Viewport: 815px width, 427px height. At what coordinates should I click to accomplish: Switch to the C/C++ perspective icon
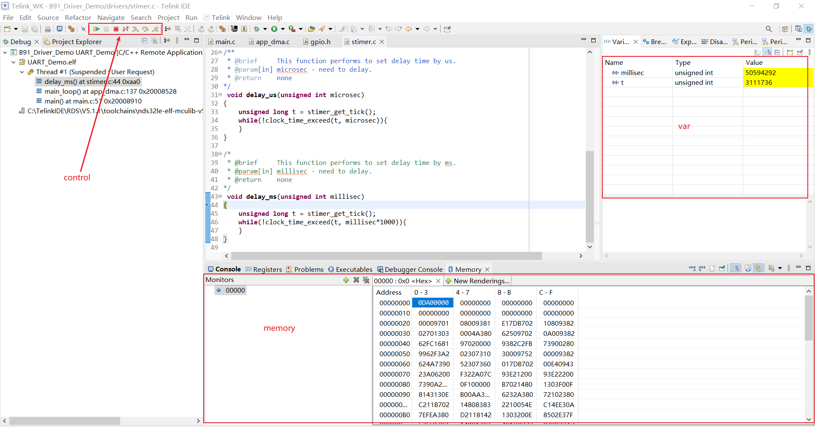pos(798,29)
